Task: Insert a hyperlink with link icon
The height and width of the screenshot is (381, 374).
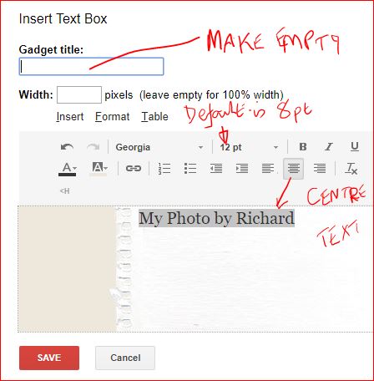Action: (134, 168)
